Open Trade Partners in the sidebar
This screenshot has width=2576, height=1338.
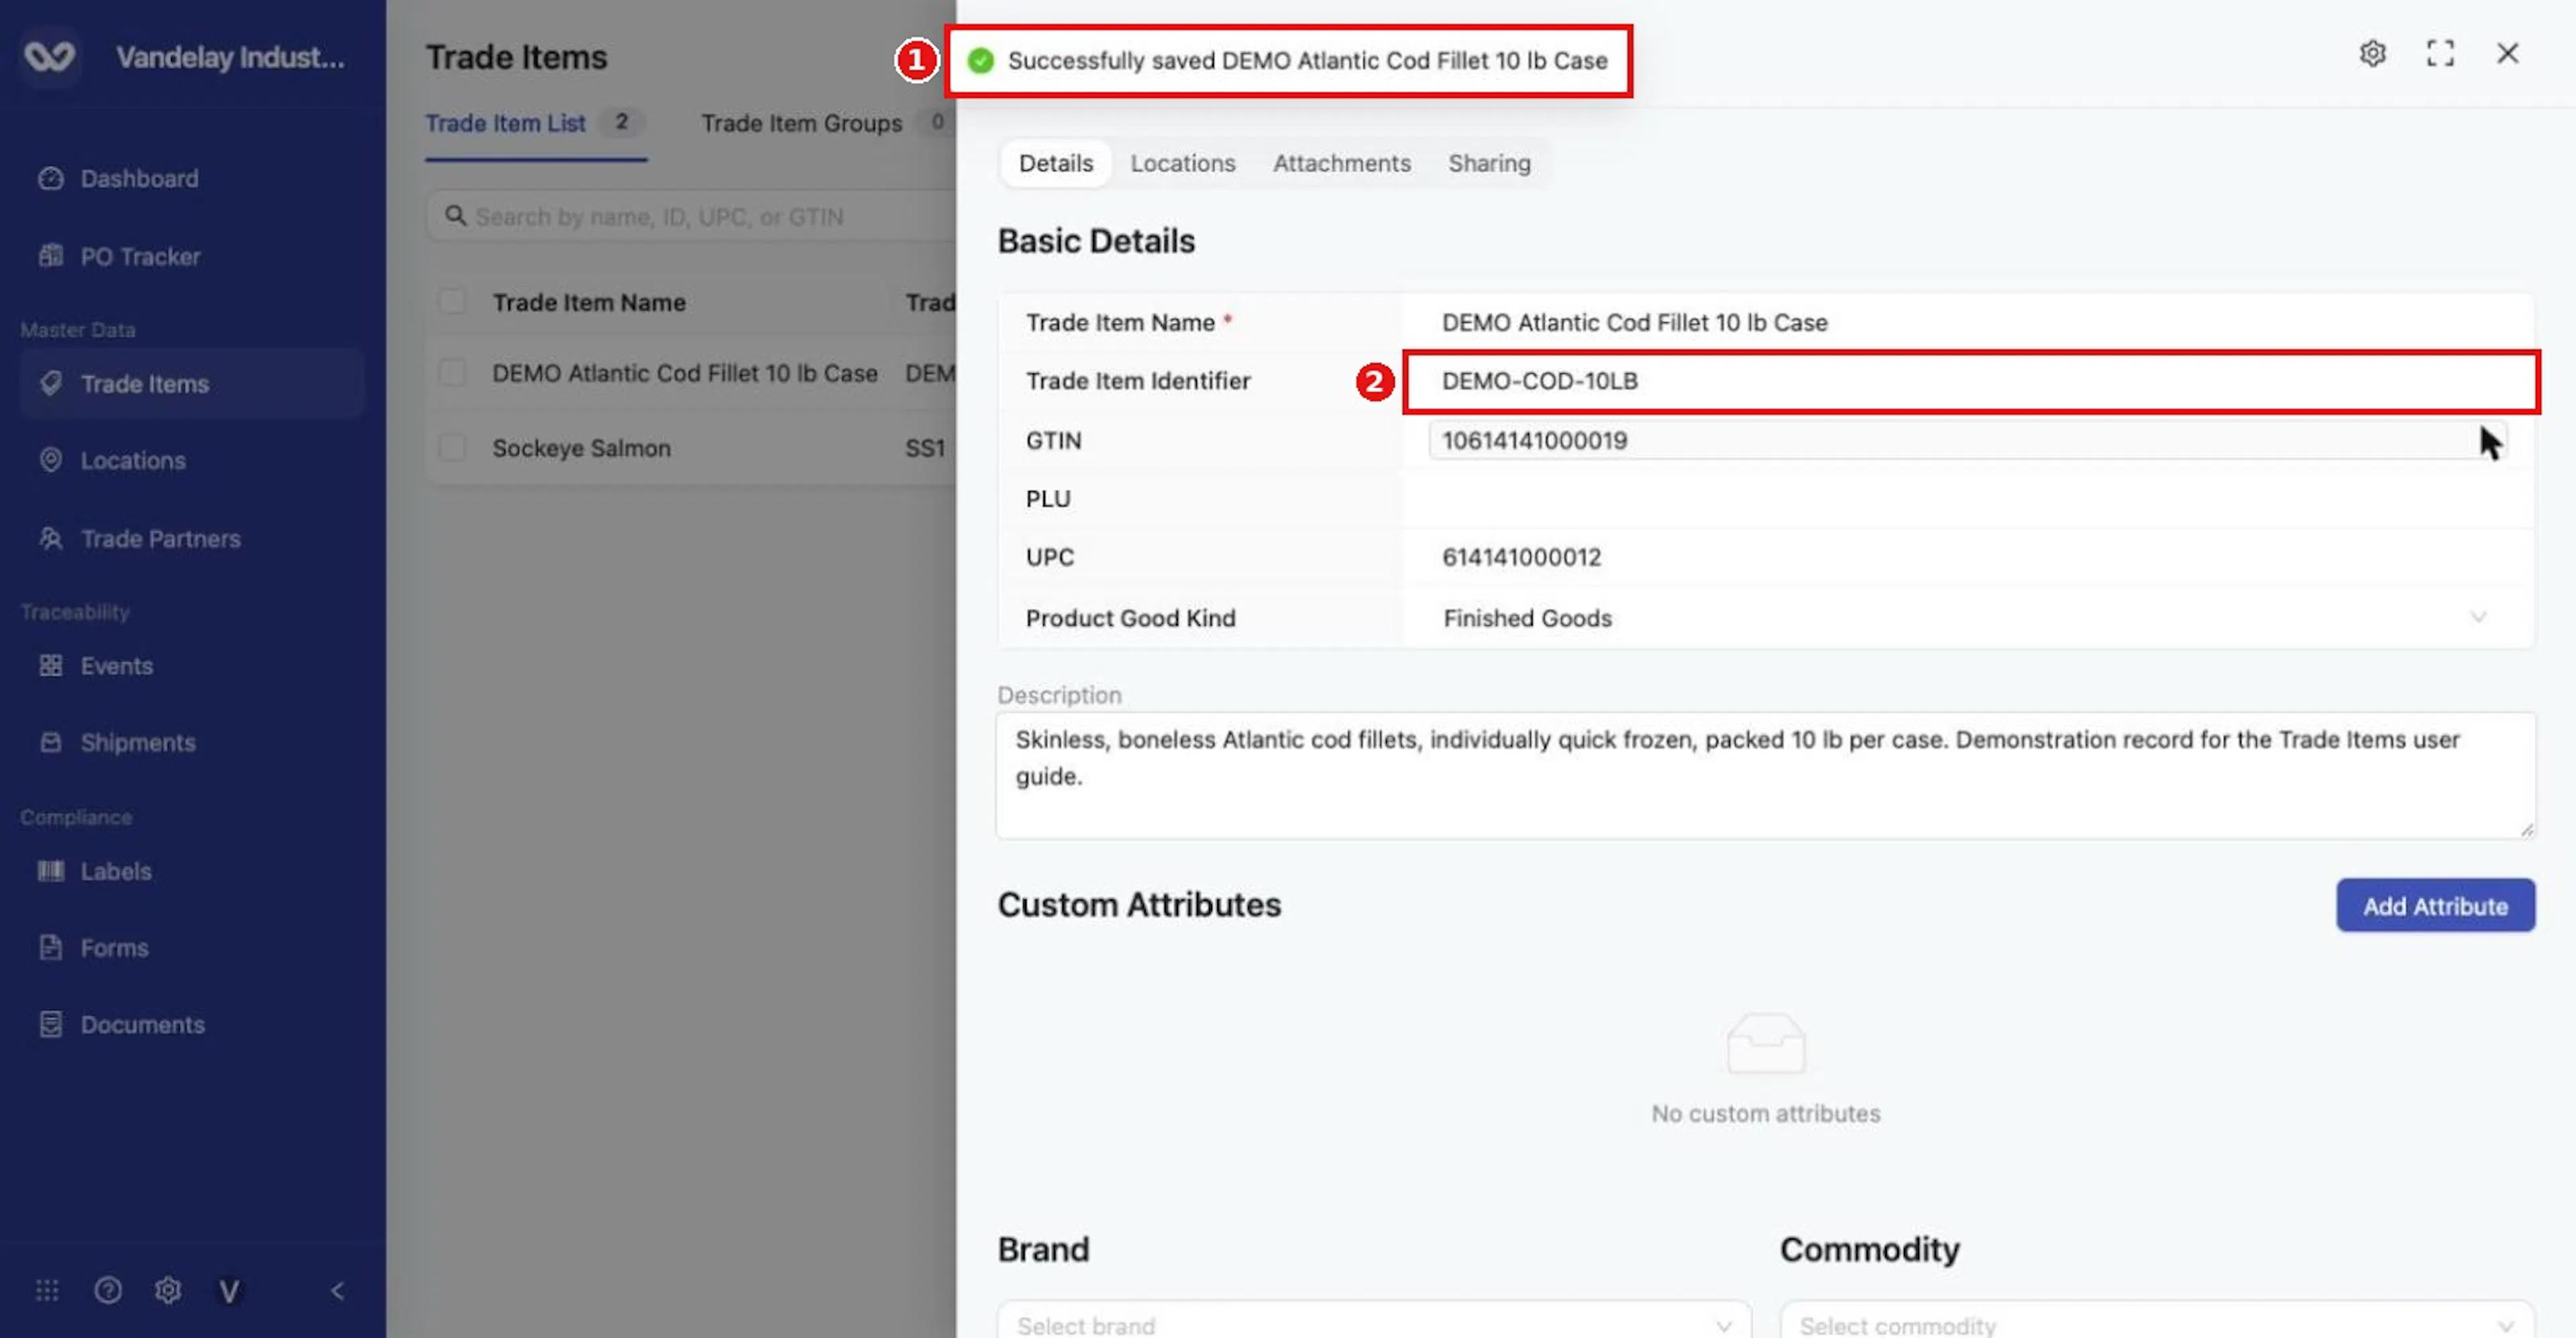pos(160,538)
